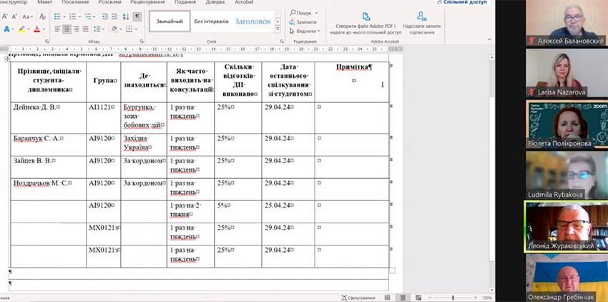Open the Change Case dropdown (Aa)

[26, 16]
